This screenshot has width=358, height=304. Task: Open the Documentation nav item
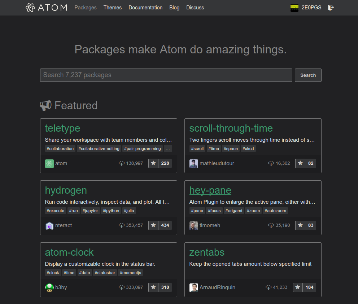[x=145, y=8]
